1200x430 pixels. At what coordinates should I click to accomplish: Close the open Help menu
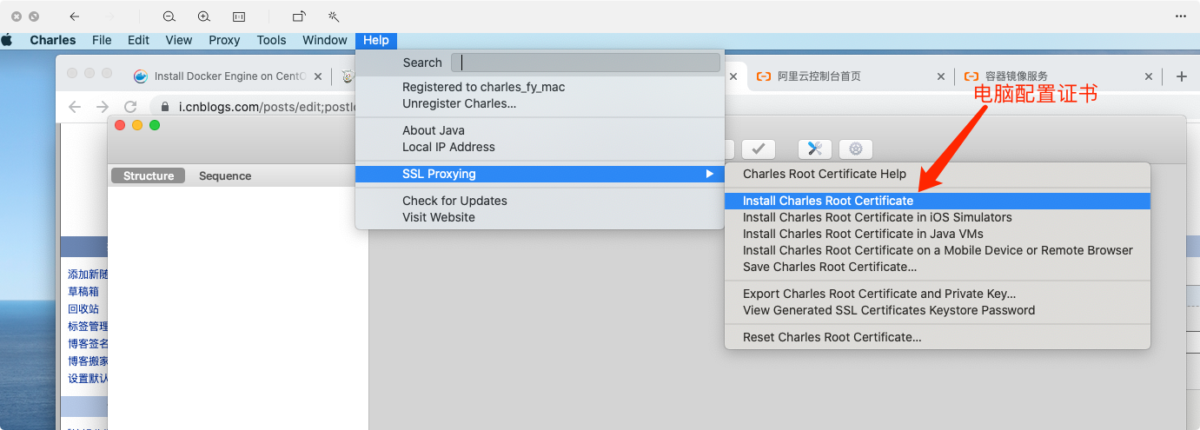(x=376, y=40)
